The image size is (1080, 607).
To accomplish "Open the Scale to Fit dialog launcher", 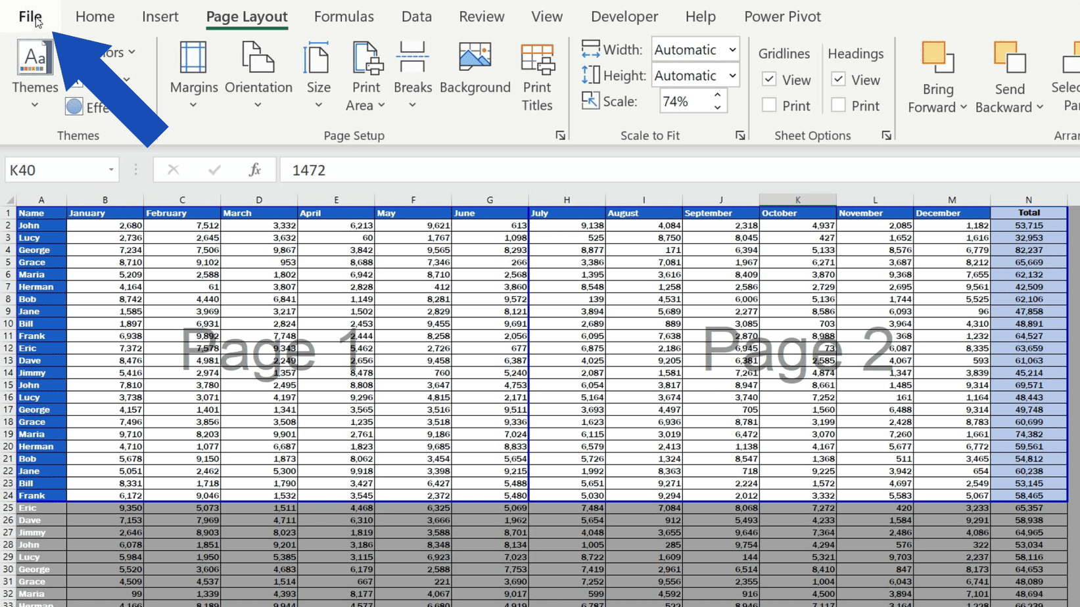I will click(740, 135).
